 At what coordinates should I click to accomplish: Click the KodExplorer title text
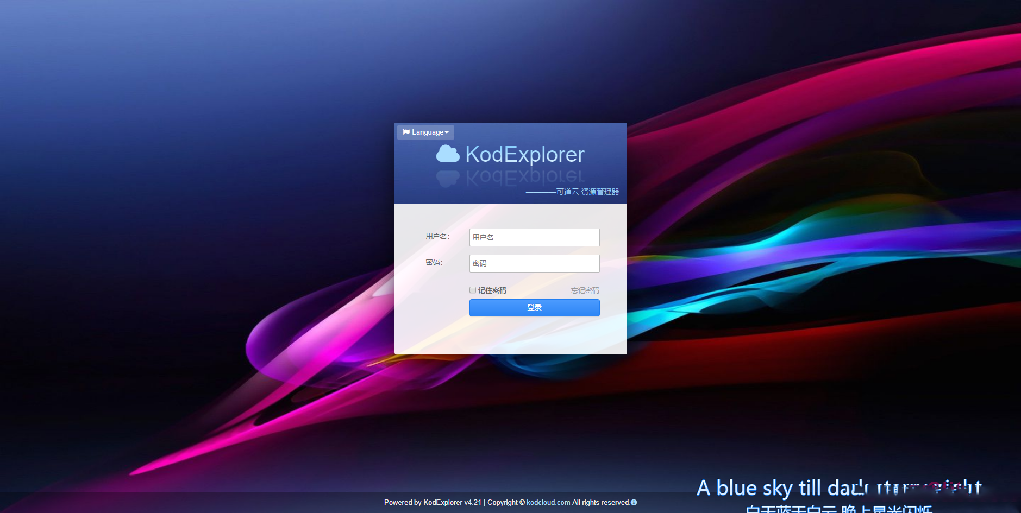click(x=524, y=154)
